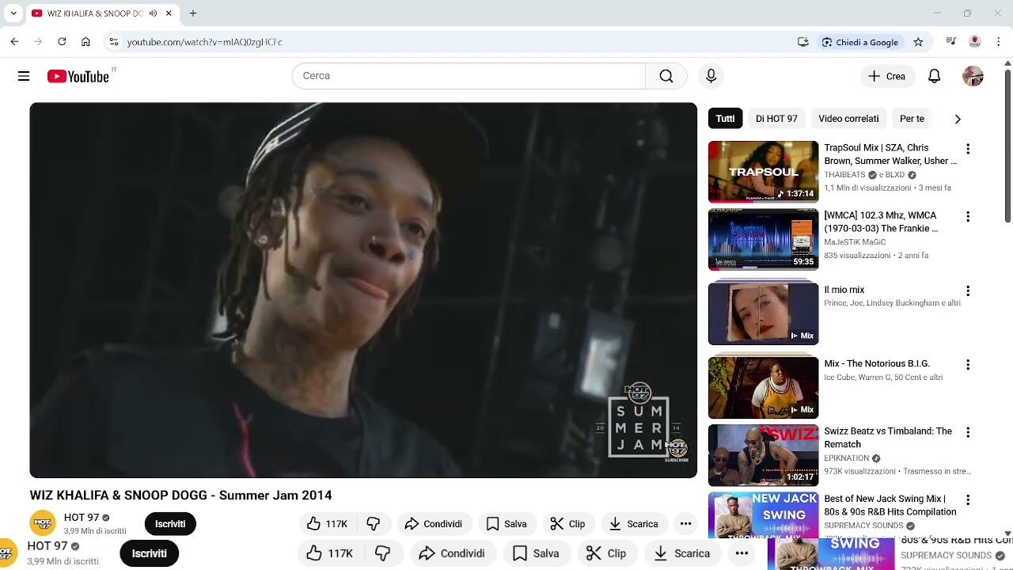Open the YouTube account avatar menu
The height and width of the screenshot is (570, 1013).
[973, 76]
